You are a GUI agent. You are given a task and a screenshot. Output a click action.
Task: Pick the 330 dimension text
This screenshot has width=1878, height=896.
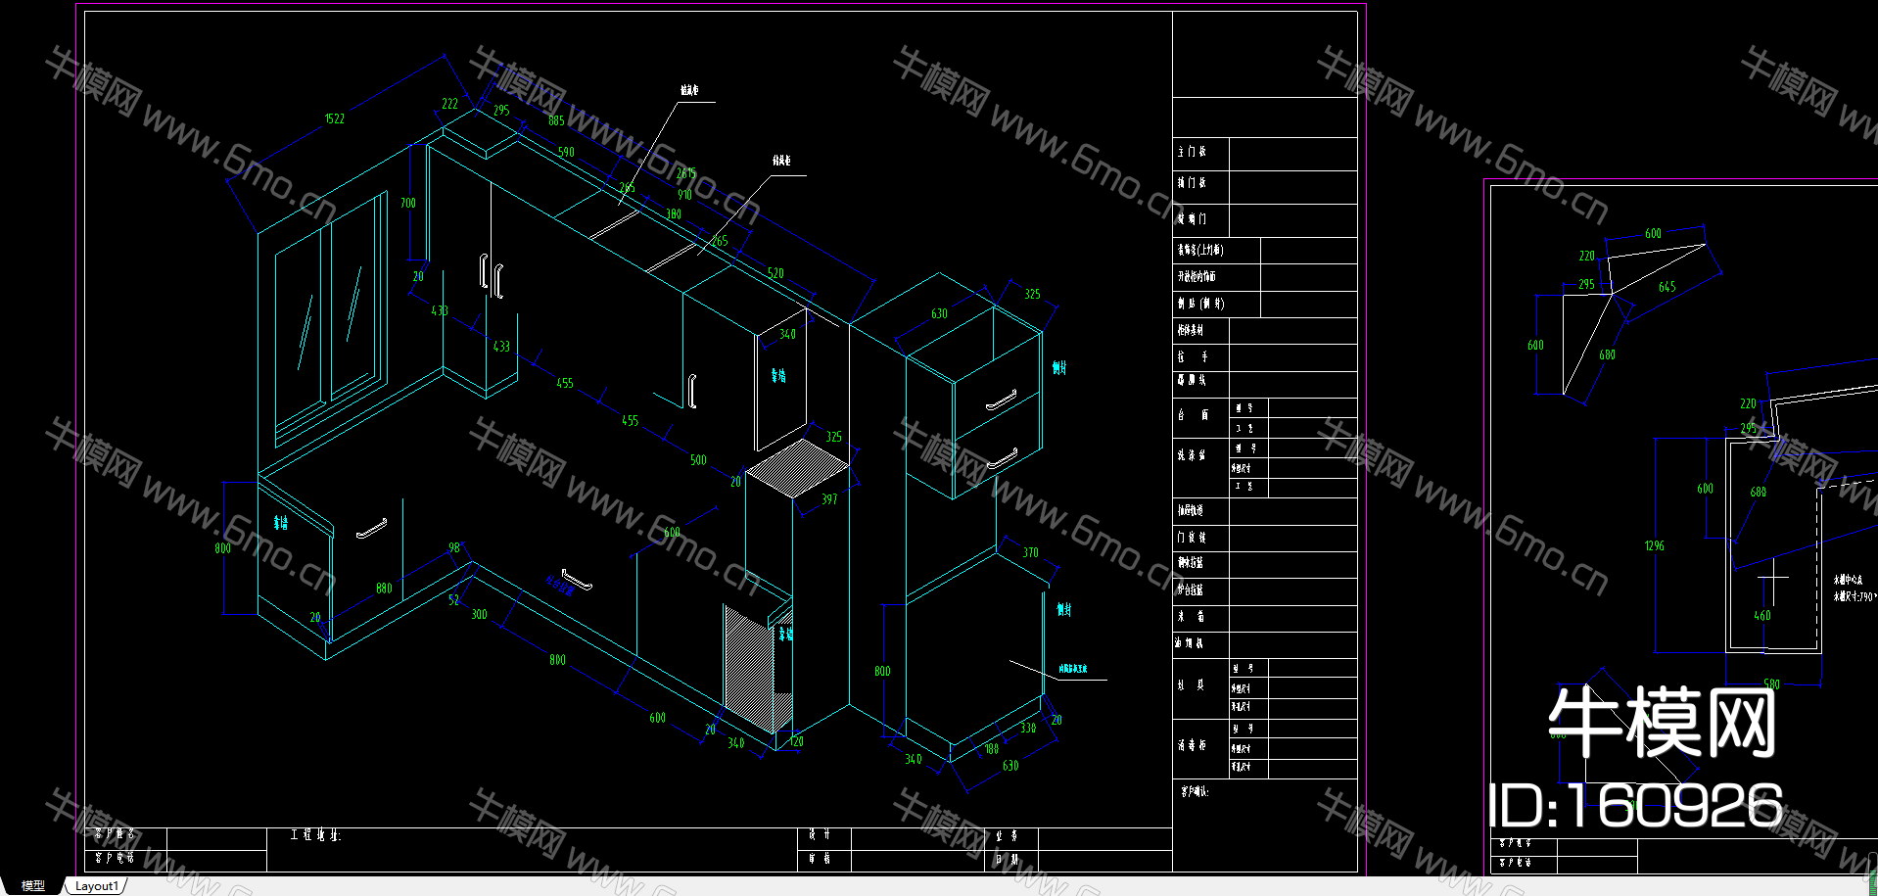1028,728
